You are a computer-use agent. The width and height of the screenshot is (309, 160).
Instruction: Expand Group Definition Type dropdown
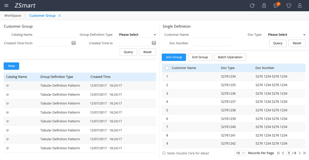coord(137,35)
